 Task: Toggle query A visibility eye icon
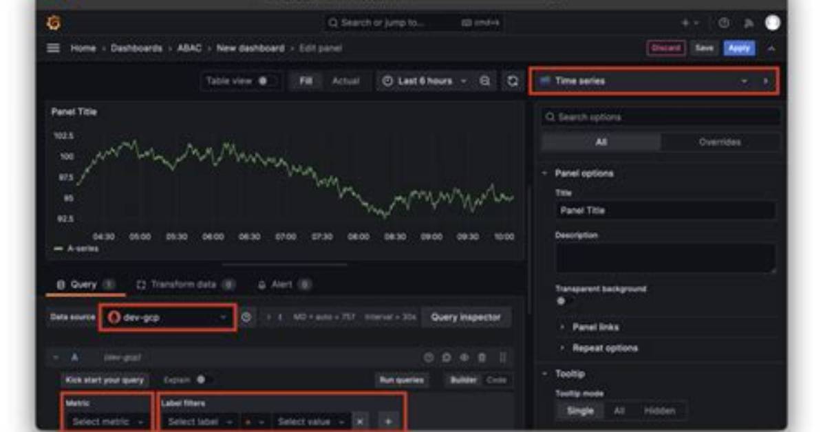click(x=464, y=358)
